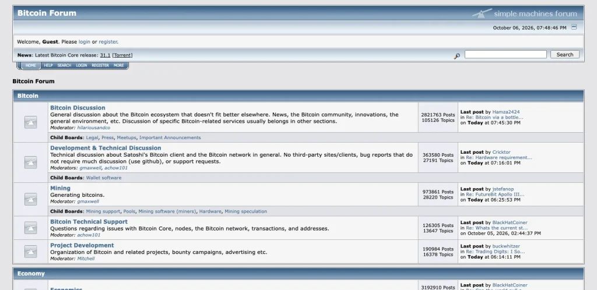
Task: Click the Bitcoin Forum breadcrumb text
Action: click(x=33, y=82)
